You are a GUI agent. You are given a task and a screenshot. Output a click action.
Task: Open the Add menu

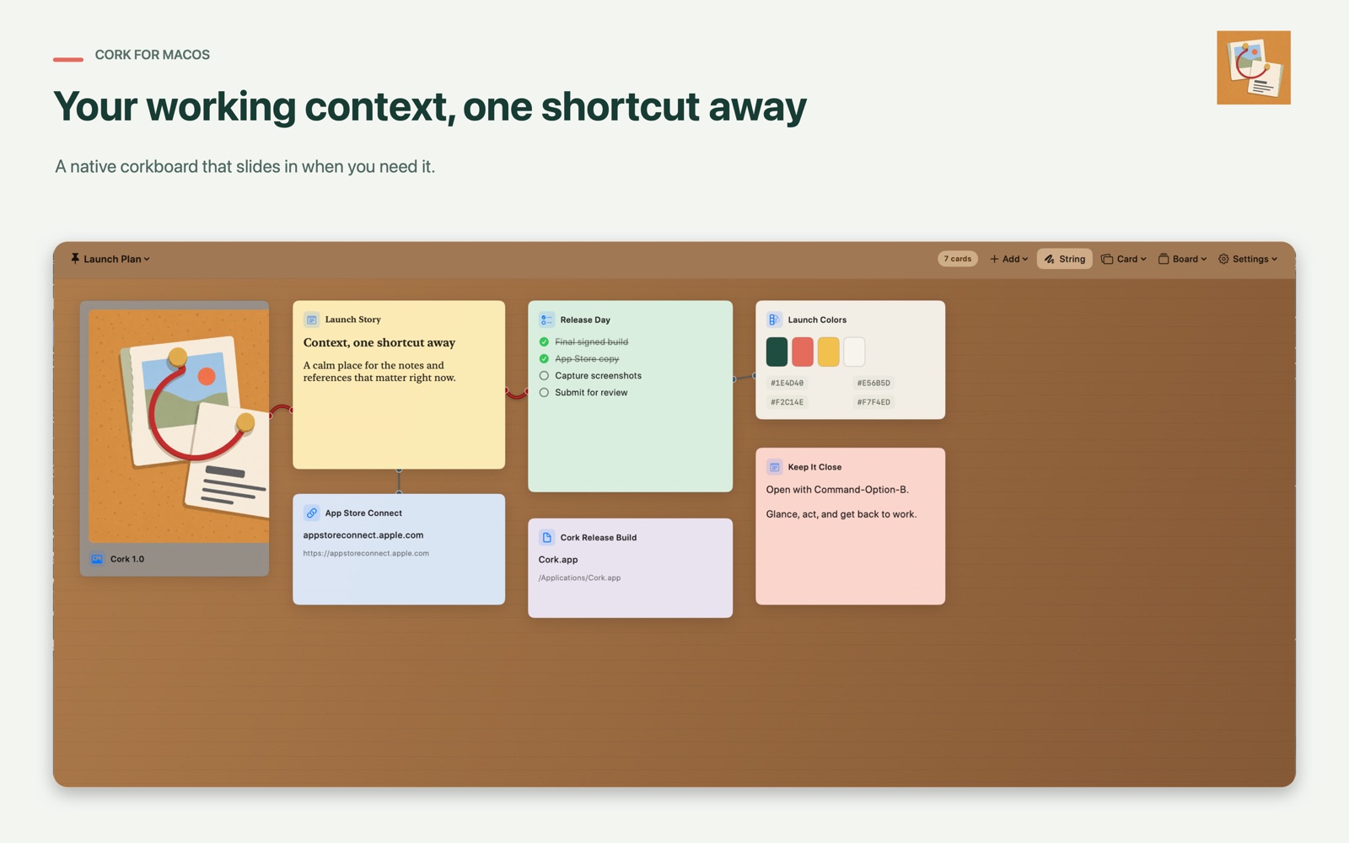coord(1008,259)
